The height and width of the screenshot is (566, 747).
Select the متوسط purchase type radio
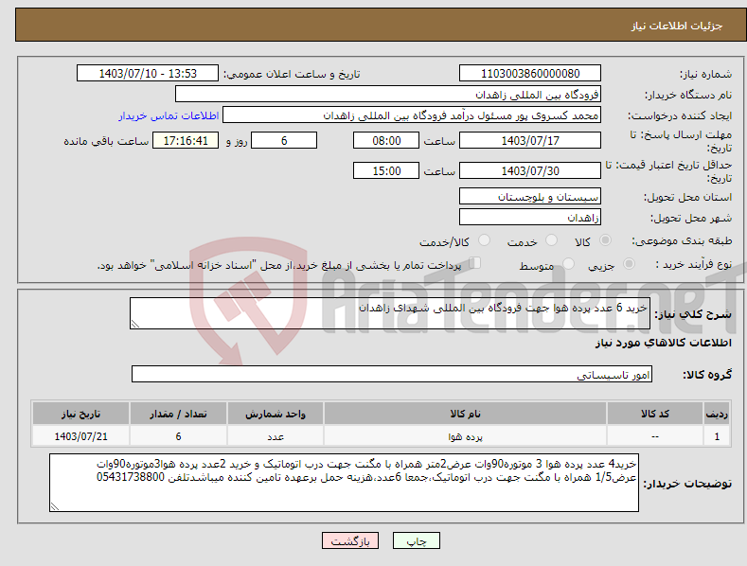tap(568, 263)
